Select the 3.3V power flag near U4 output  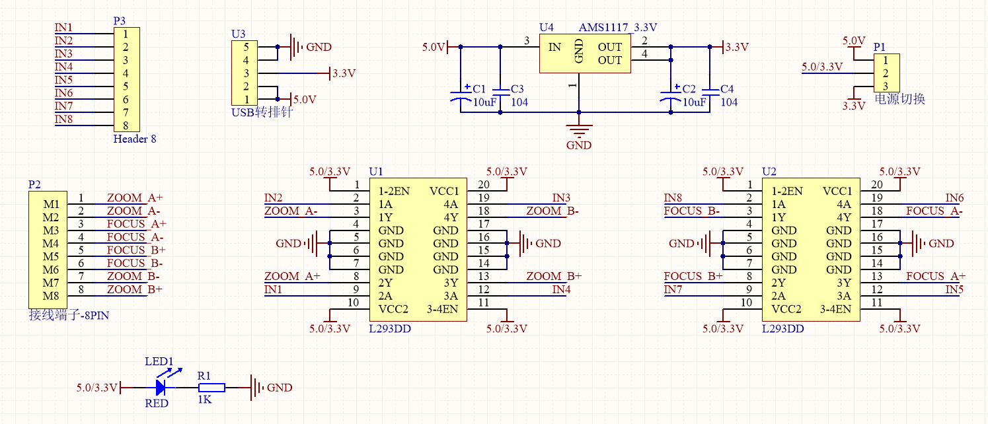coord(724,47)
